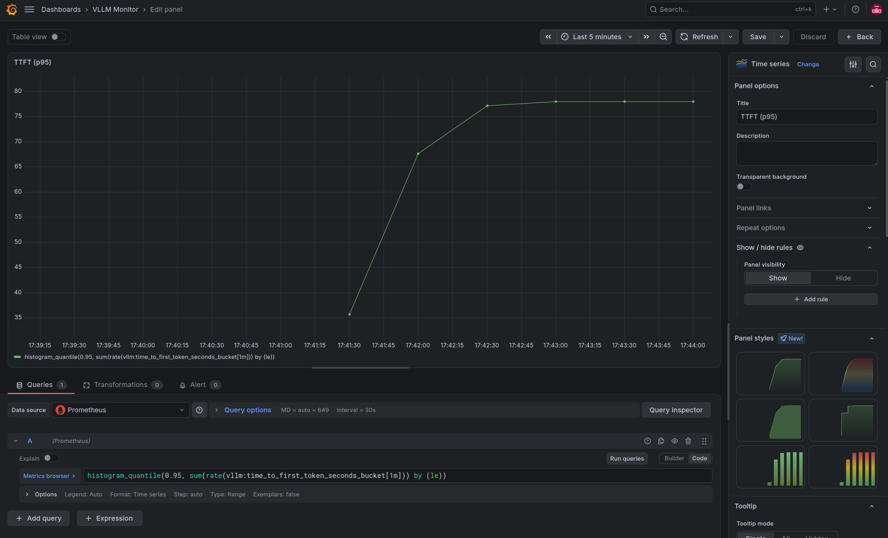Shift time range backward with double-left arrows
888x538 pixels.
click(548, 37)
